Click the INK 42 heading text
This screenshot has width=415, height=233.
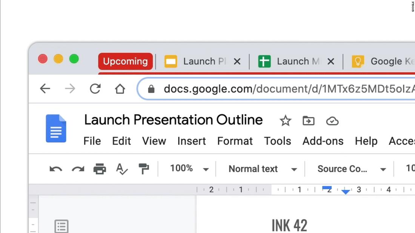click(x=289, y=225)
